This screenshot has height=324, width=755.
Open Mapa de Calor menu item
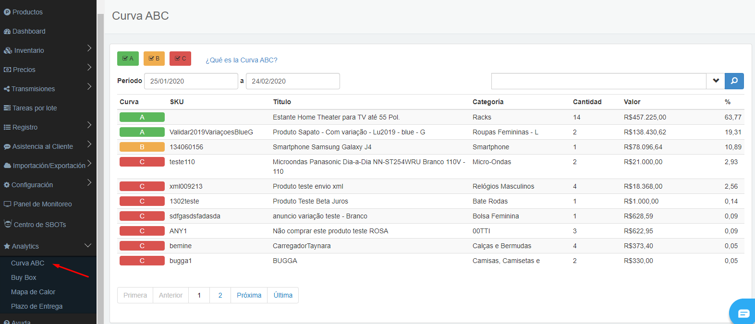[33, 292]
